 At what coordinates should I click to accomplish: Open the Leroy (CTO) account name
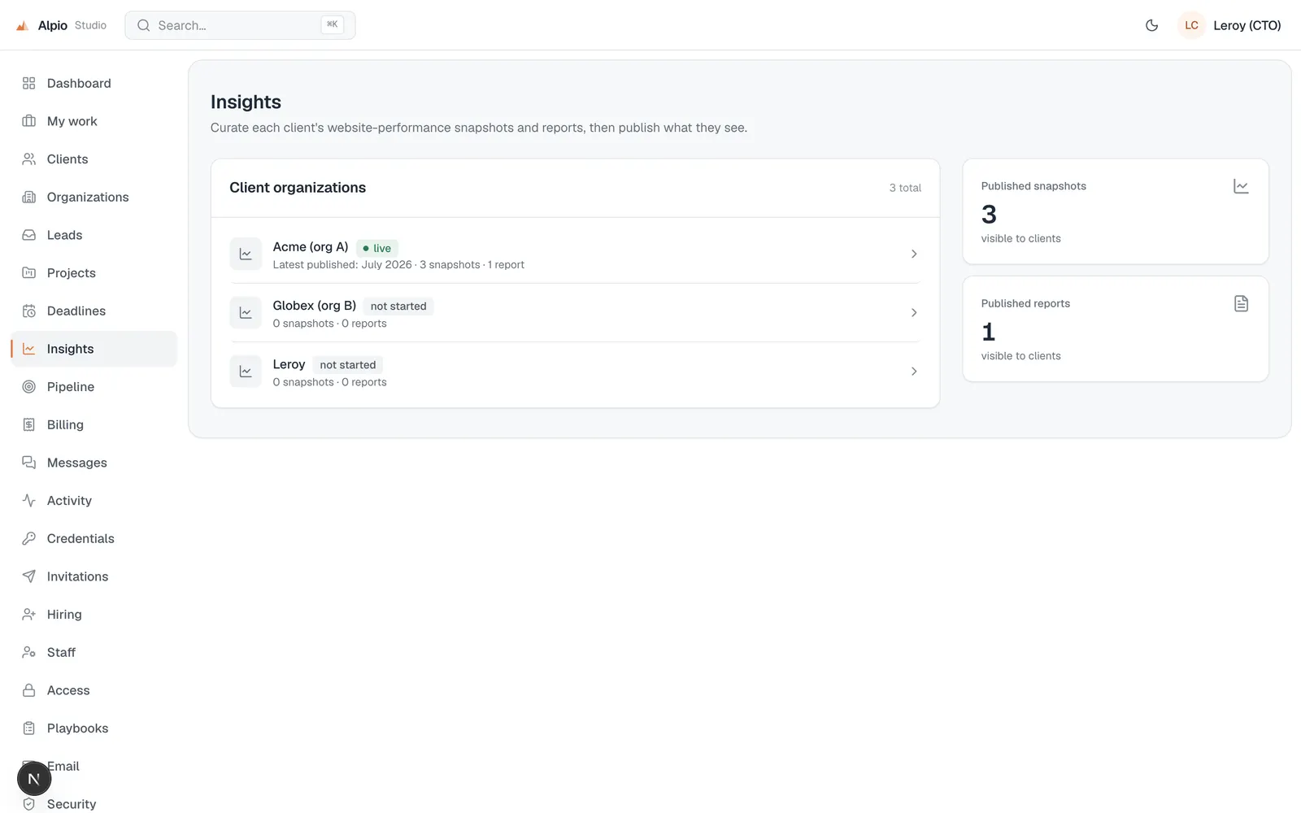(x=1247, y=25)
